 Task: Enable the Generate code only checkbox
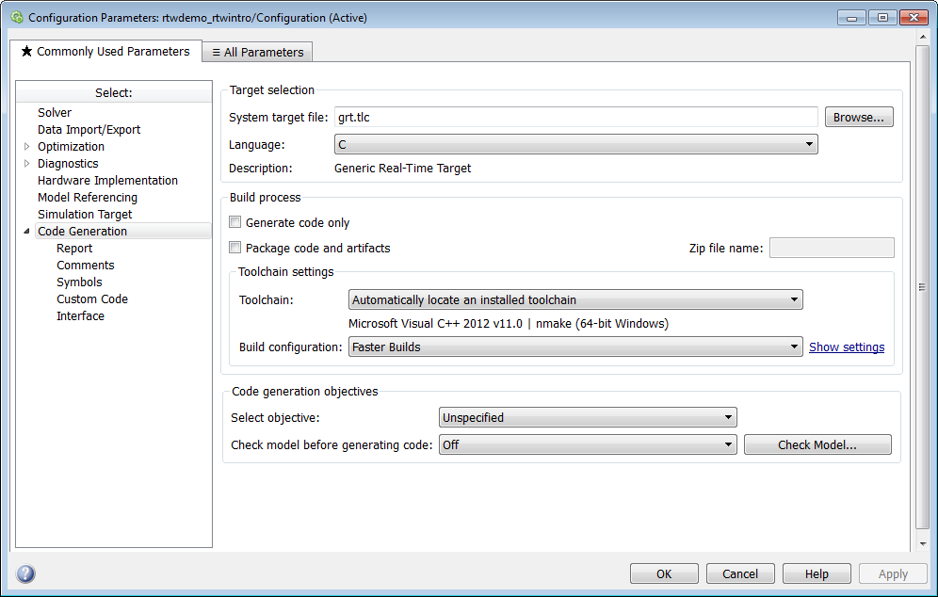point(235,223)
